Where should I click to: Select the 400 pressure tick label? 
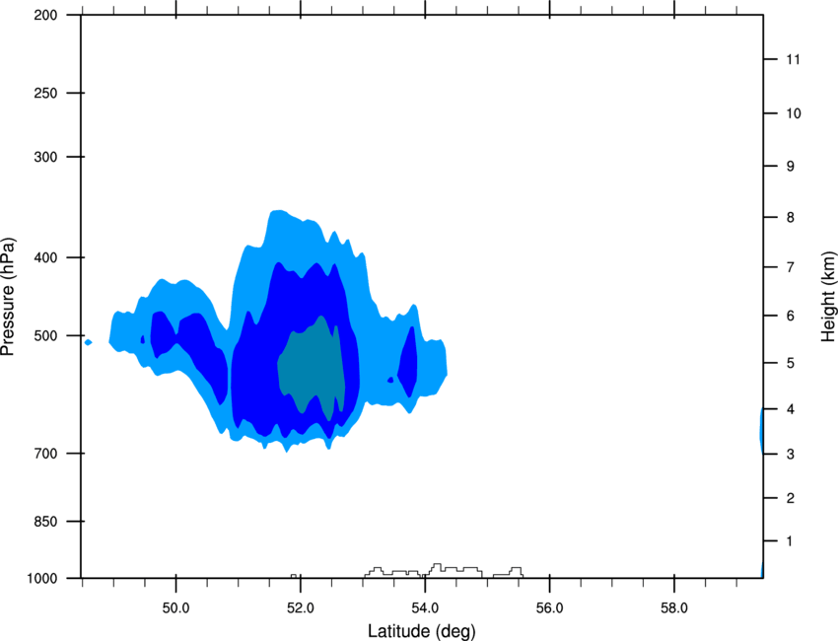(x=45, y=257)
